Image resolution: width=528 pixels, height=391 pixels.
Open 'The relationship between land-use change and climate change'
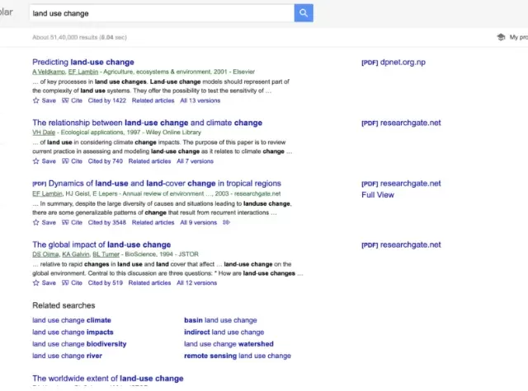[147, 123]
